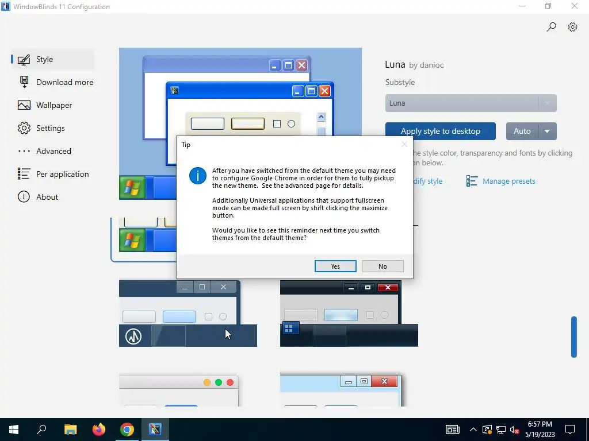Click the Wallpaper picture icon
589x441 pixels.
(x=24, y=105)
